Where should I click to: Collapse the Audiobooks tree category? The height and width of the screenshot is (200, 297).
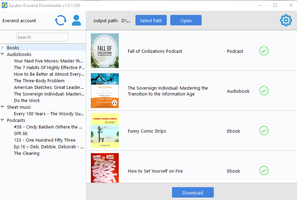[x=2, y=54]
